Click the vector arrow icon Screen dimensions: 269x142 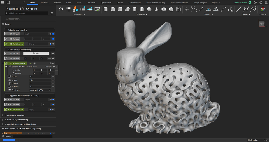201,9
